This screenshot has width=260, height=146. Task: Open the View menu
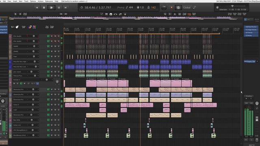click(x=9, y=1)
